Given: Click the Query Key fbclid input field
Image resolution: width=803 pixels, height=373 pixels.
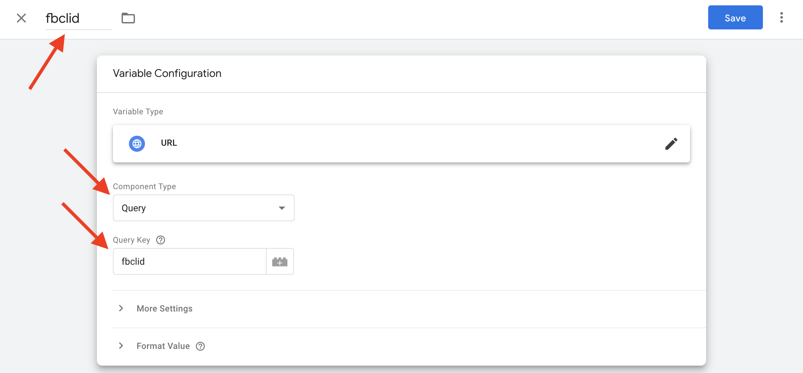Looking at the screenshot, I should (x=189, y=261).
